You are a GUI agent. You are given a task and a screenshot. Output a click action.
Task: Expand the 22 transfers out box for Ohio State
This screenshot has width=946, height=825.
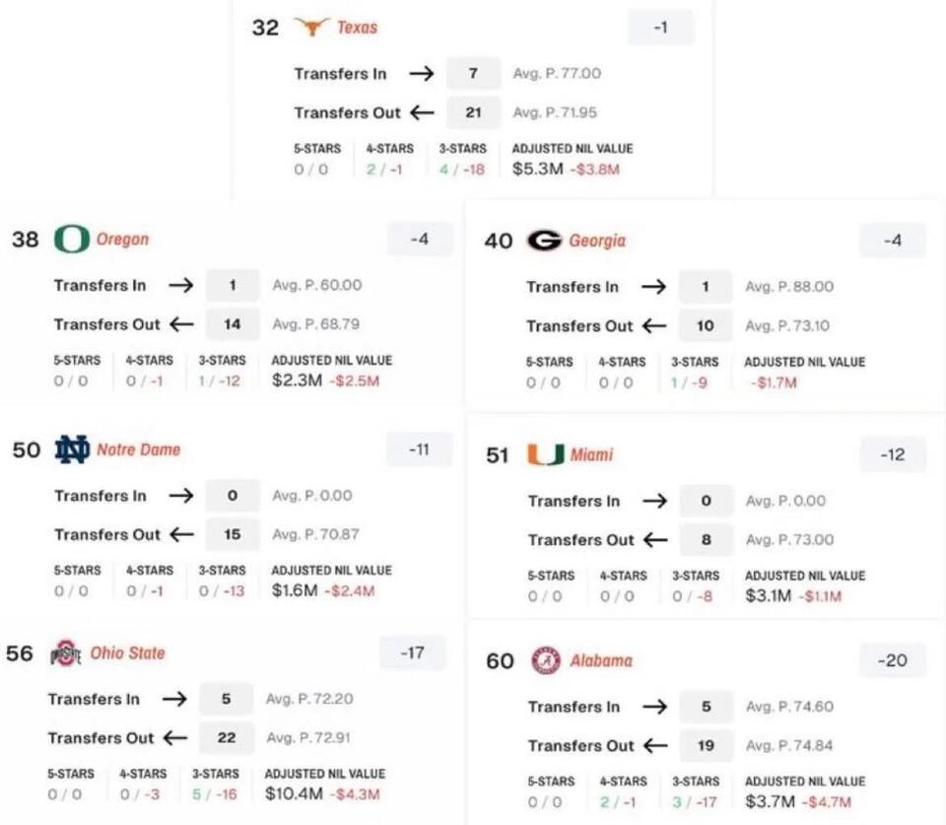(226, 737)
